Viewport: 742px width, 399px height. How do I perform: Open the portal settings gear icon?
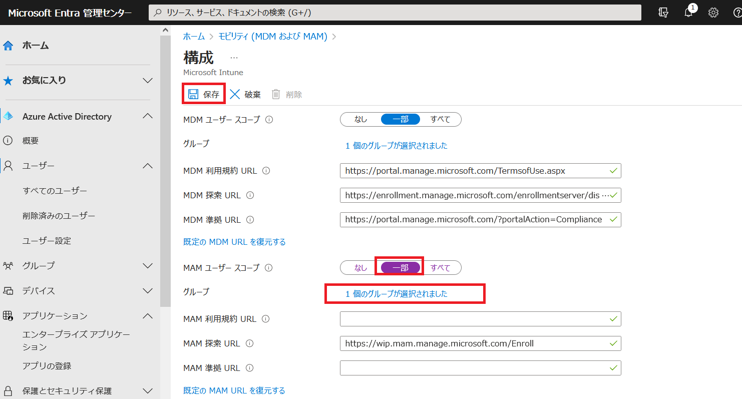tap(713, 13)
